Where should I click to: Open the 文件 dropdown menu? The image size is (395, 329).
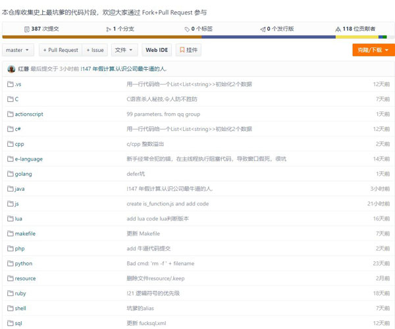coord(124,50)
